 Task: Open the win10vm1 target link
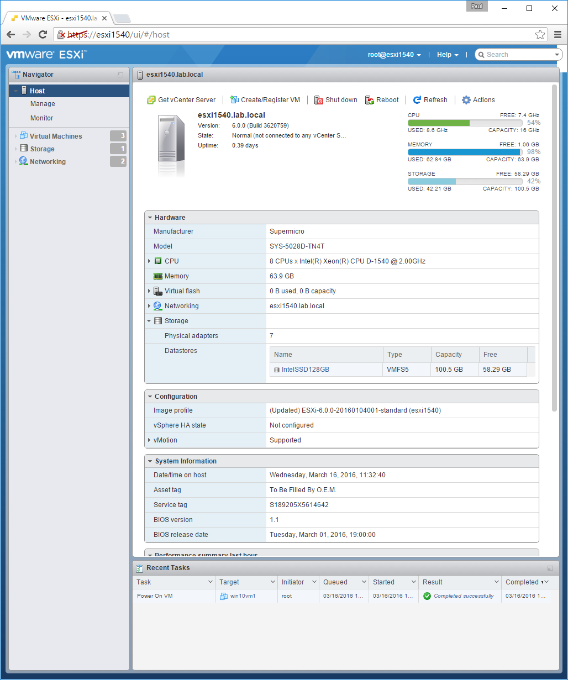[x=243, y=596]
